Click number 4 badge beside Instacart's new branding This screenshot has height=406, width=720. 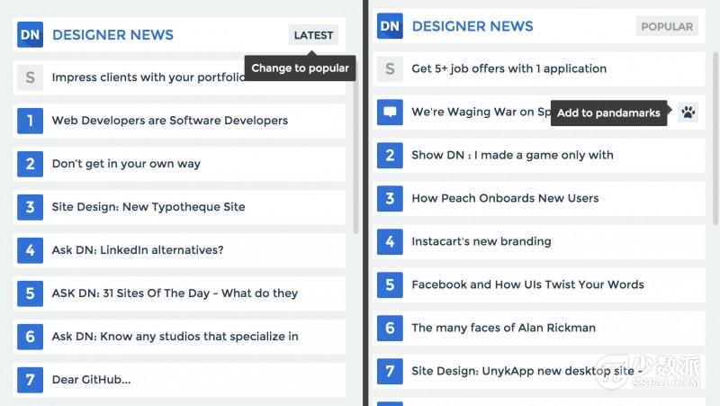tap(390, 241)
